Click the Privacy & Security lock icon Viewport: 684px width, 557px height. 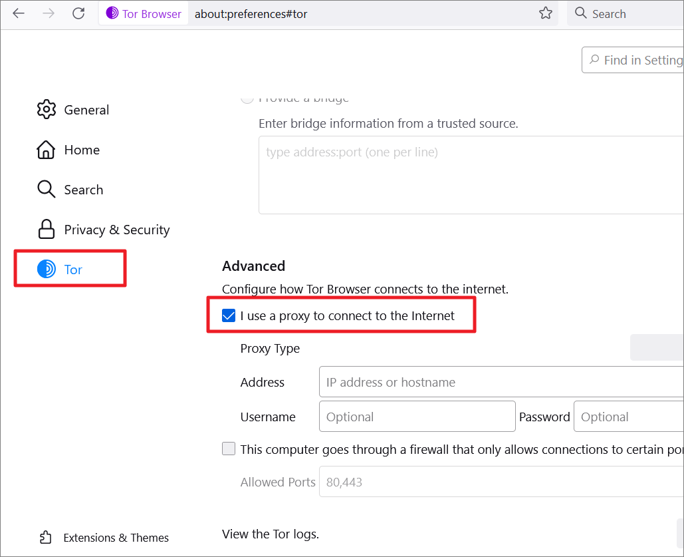[47, 230]
